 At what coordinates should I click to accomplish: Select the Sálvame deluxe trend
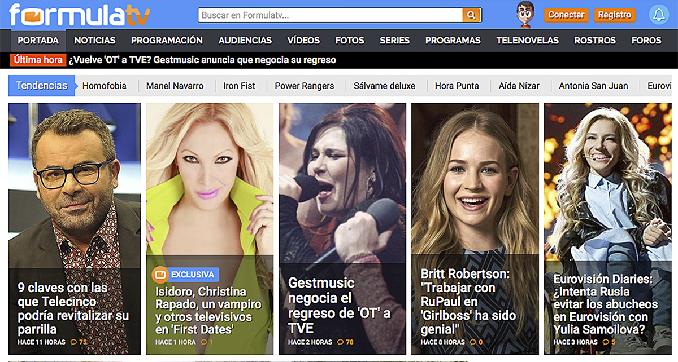[385, 86]
